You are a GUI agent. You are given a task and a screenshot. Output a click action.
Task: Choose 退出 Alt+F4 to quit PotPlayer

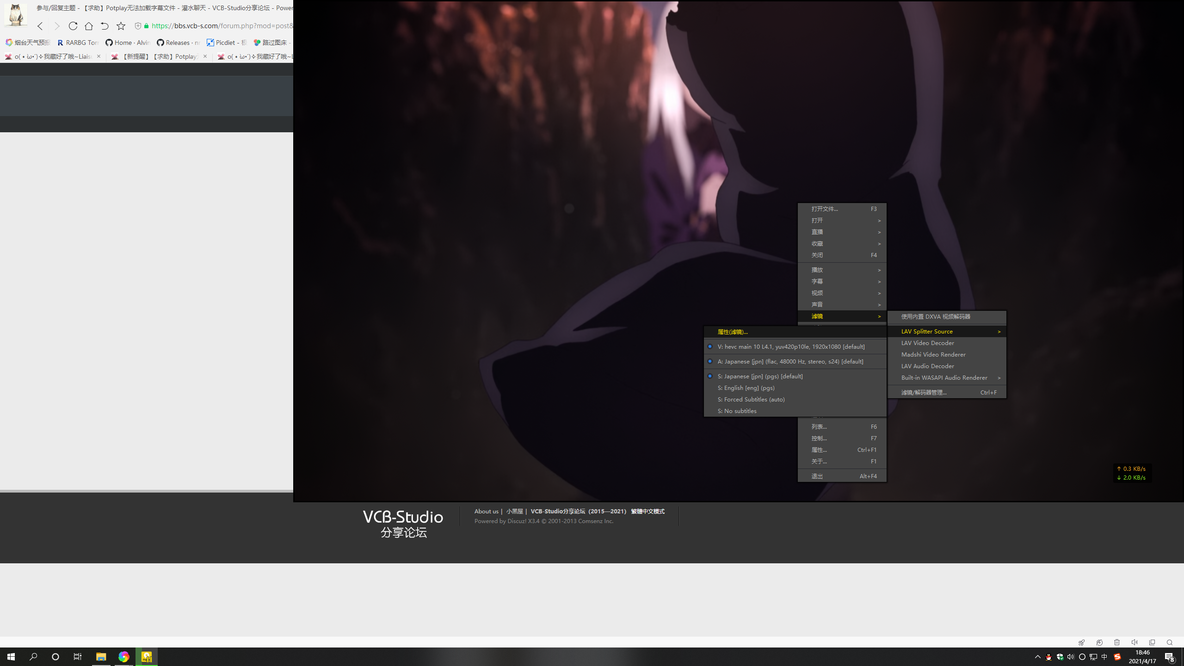tap(842, 476)
